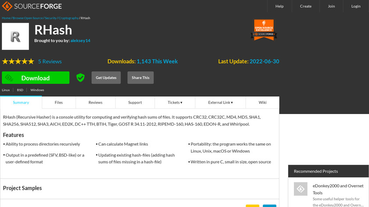369x207 pixels.
Task: Select the Summary tab
Action: 21,103
